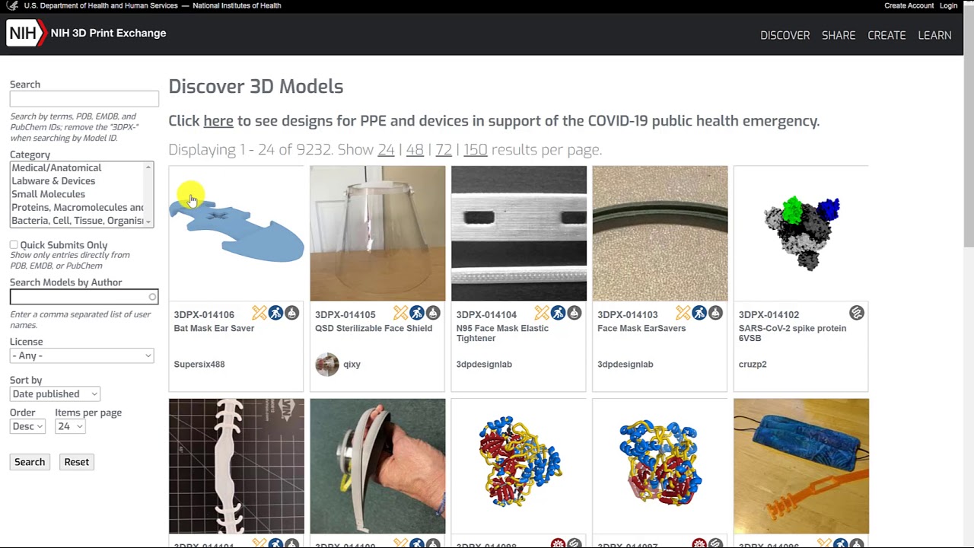Click model ID 3DPX-014102
The height and width of the screenshot is (548, 974).
coord(769,314)
